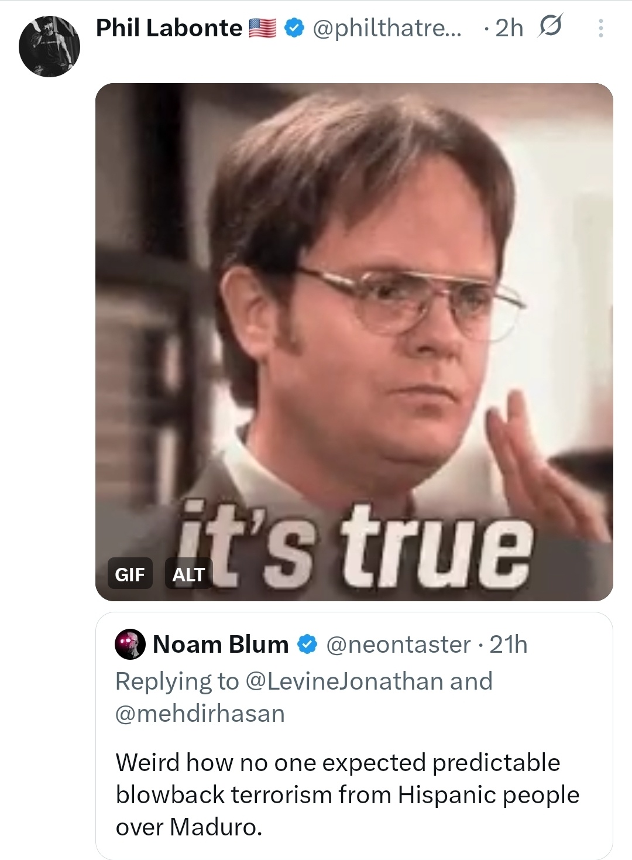Screen dimensions: 632x860
Task: Open the @philthatre... handle link
Action: (x=387, y=28)
